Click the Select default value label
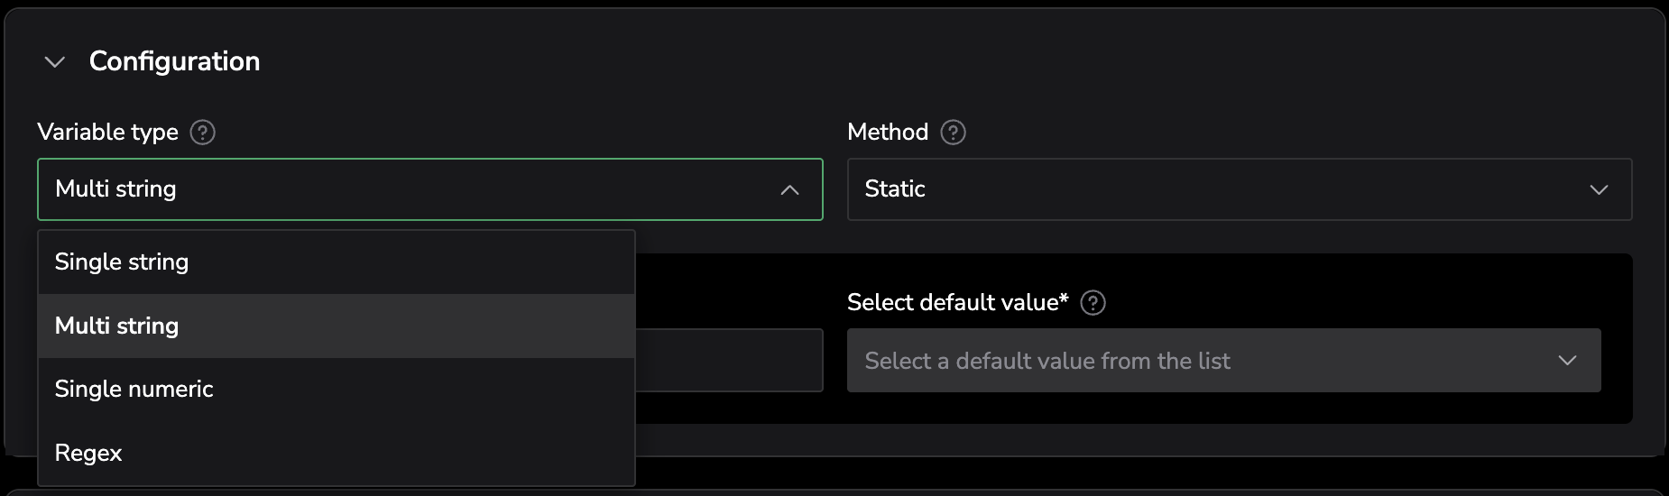 (956, 303)
